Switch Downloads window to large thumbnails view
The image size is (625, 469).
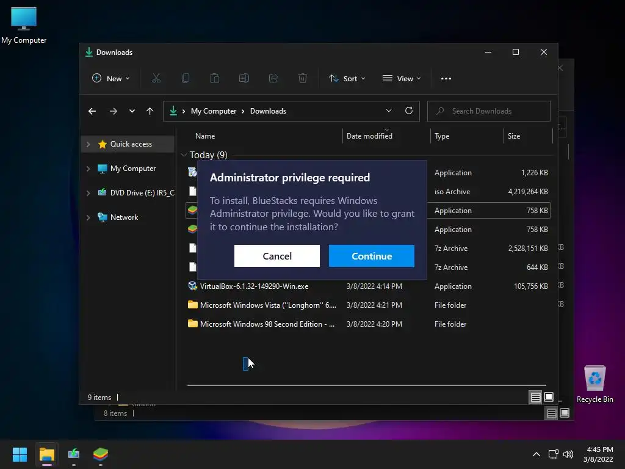pyautogui.click(x=549, y=397)
